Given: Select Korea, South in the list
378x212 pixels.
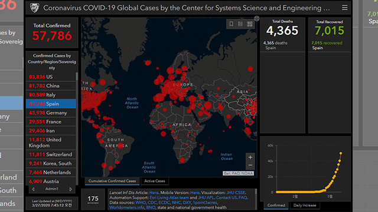Looking at the screenshot, I should (x=51, y=164).
